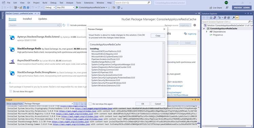Open NuGet search box history dropdown
254x128 pixels.
tap(60, 25)
